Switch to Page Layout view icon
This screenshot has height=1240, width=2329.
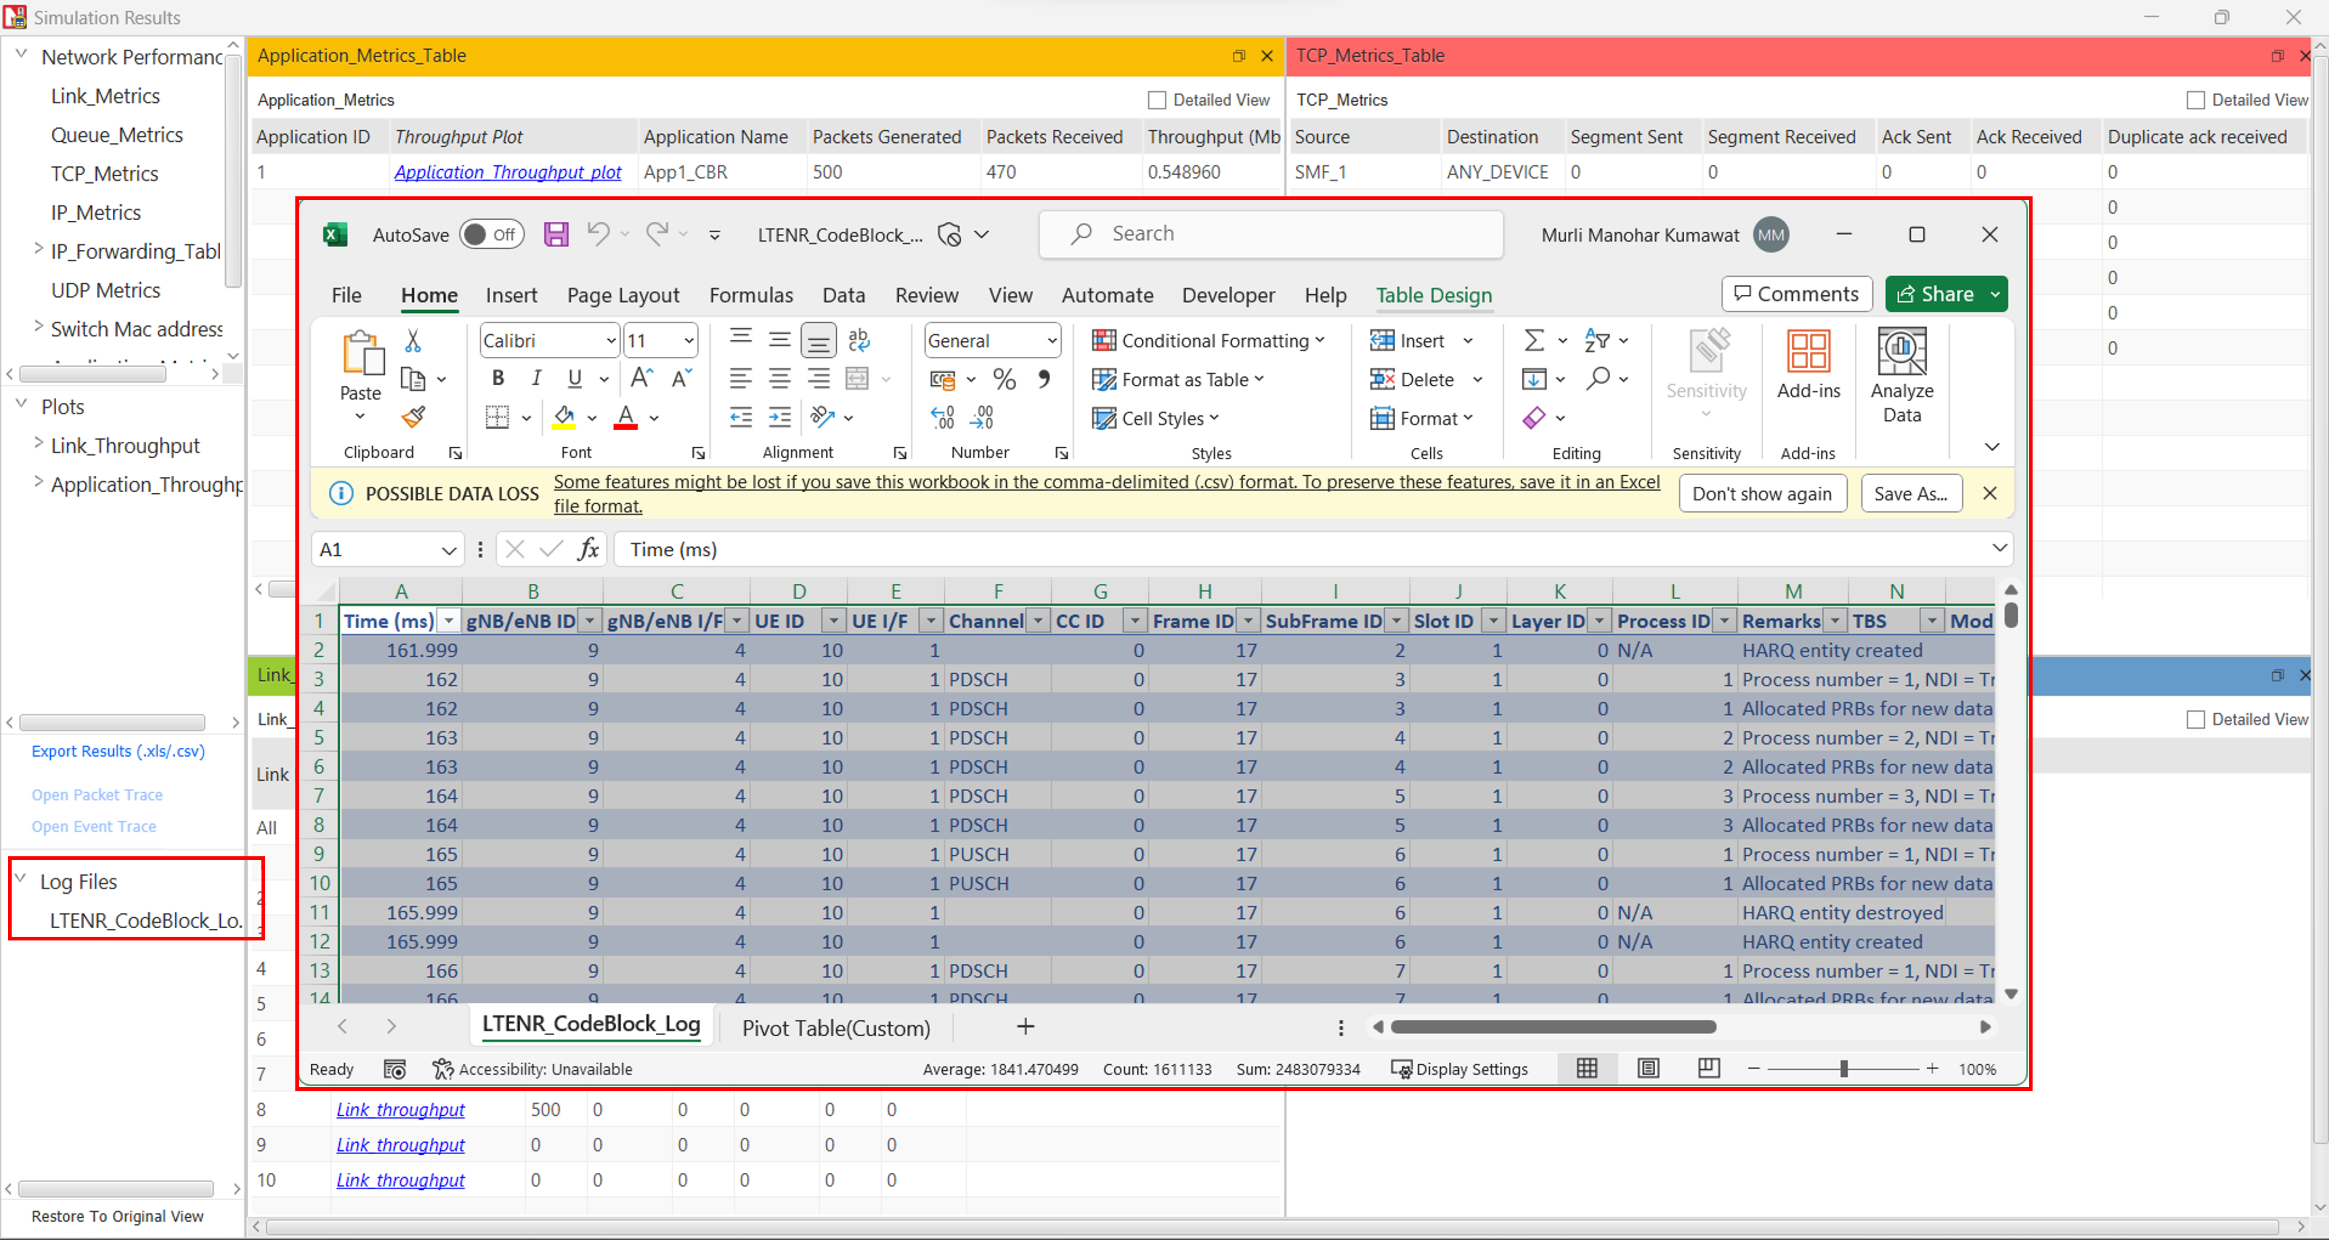coord(1648,1069)
